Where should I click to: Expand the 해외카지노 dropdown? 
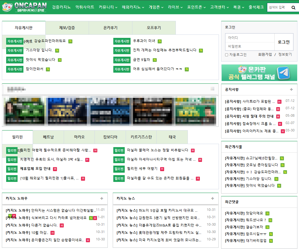[131, 7]
